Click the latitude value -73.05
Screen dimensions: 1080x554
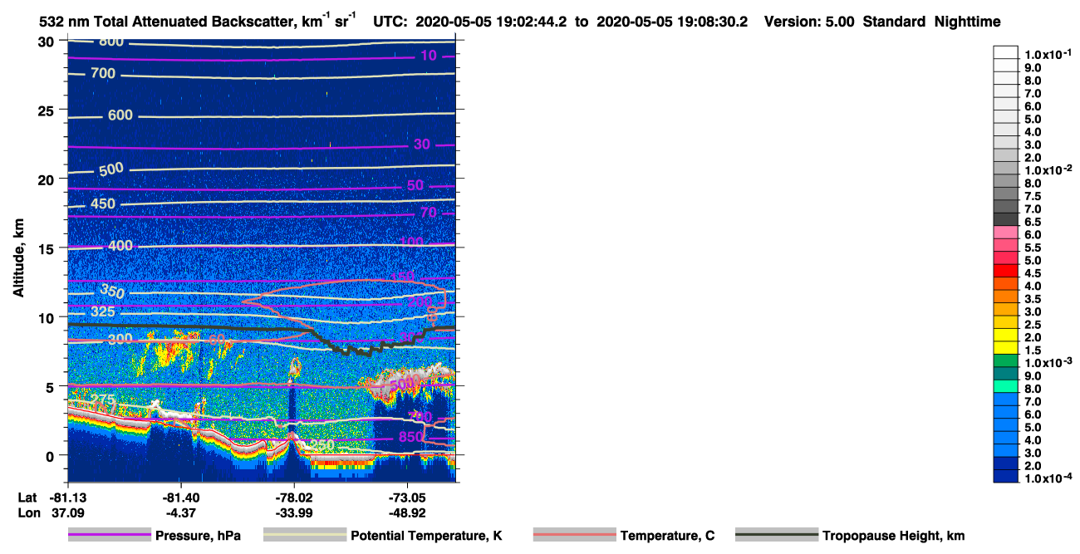[407, 497]
